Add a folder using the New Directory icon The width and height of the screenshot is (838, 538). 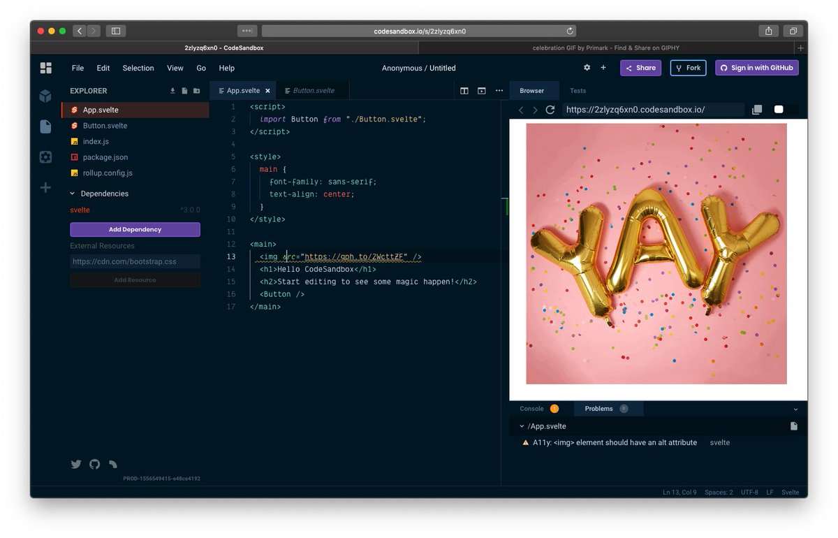click(196, 91)
